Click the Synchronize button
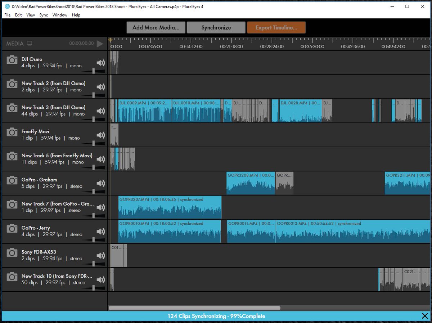The height and width of the screenshot is (323, 432). (216, 27)
